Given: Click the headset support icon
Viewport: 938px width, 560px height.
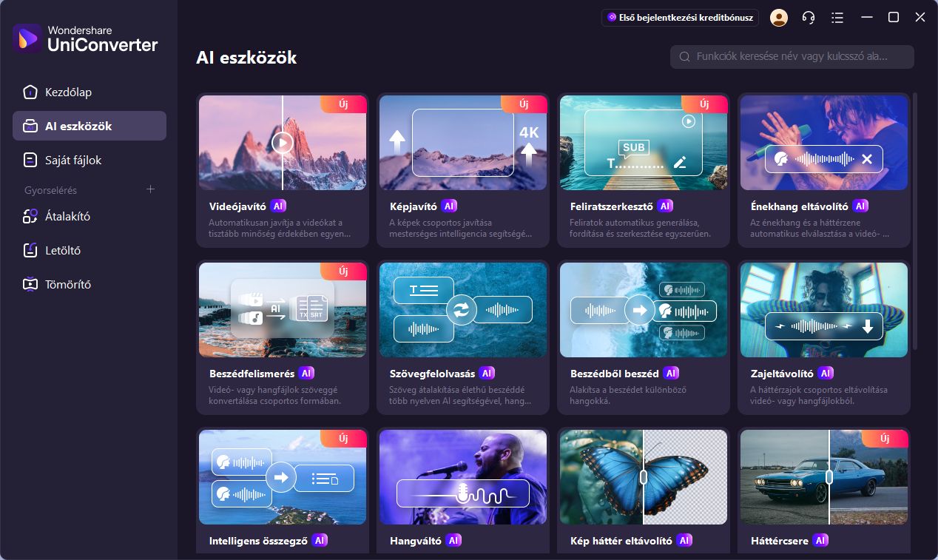Looking at the screenshot, I should (x=809, y=18).
